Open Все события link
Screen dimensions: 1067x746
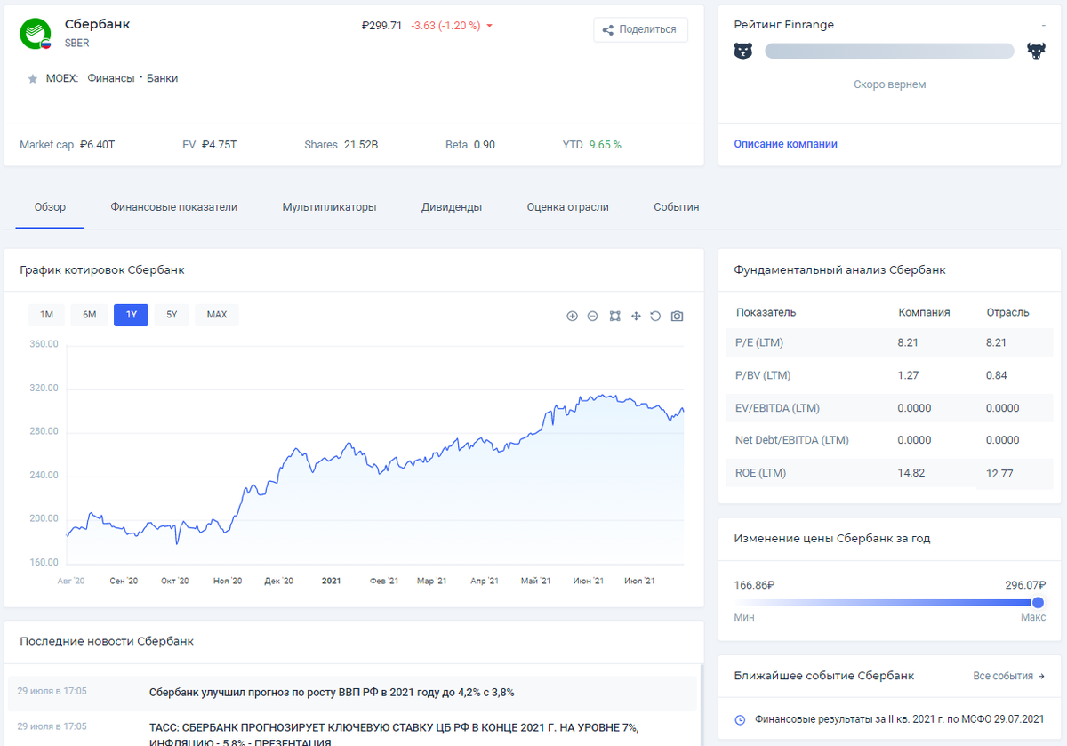[1009, 676]
